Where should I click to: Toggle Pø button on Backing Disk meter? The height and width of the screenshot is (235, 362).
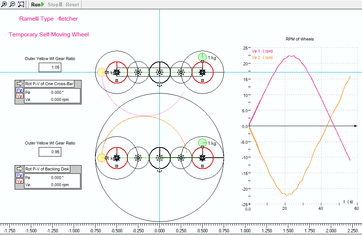pos(20,175)
